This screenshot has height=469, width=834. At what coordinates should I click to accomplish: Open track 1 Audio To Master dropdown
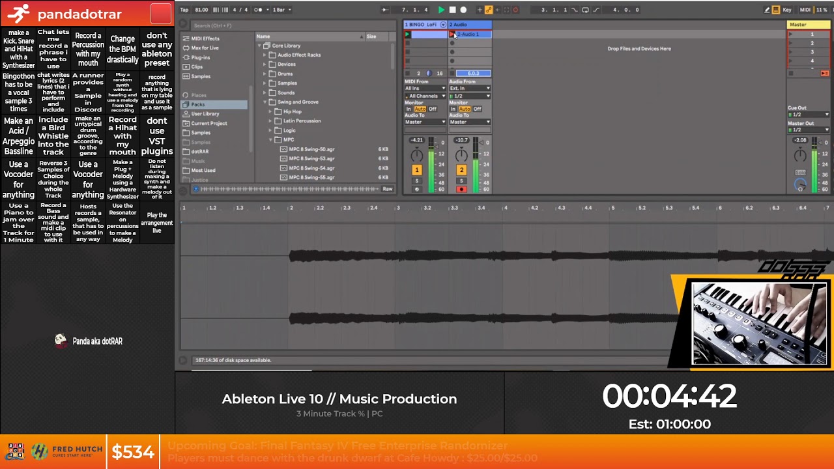425,122
